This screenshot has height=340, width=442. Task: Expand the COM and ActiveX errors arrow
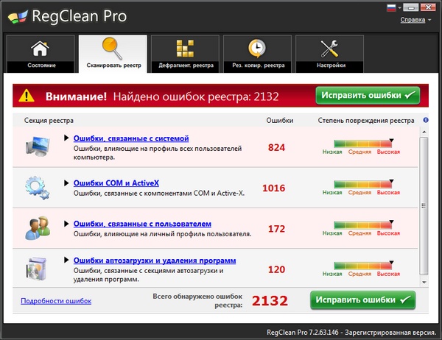(66, 183)
